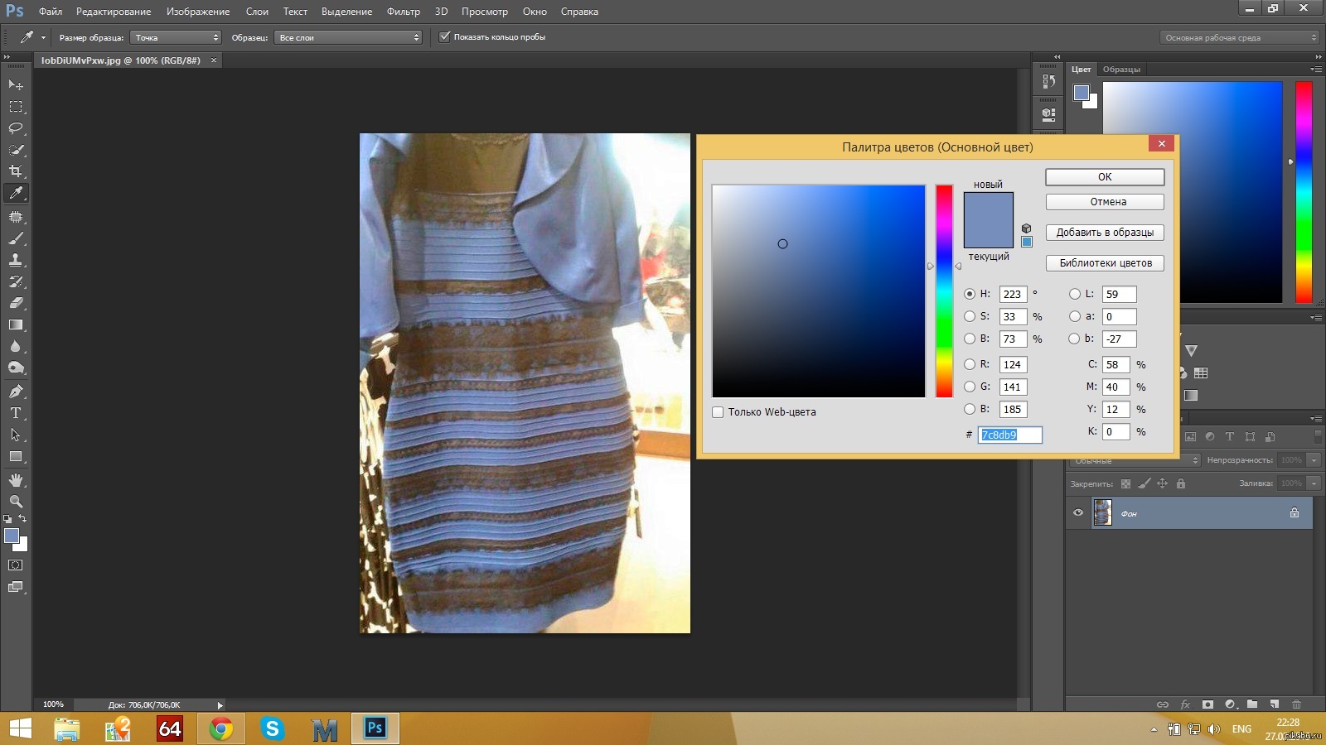
Task: Click the hex color input field
Action: click(1009, 435)
